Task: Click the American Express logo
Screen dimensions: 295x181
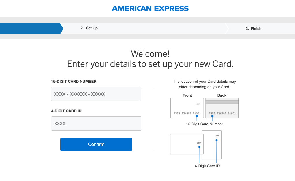Action: (x=150, y=8)
